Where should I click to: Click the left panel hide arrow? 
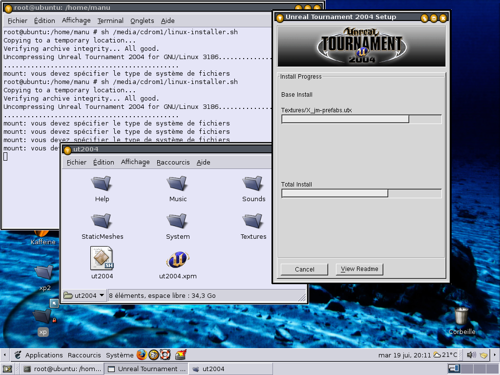[x=4, y=354]
